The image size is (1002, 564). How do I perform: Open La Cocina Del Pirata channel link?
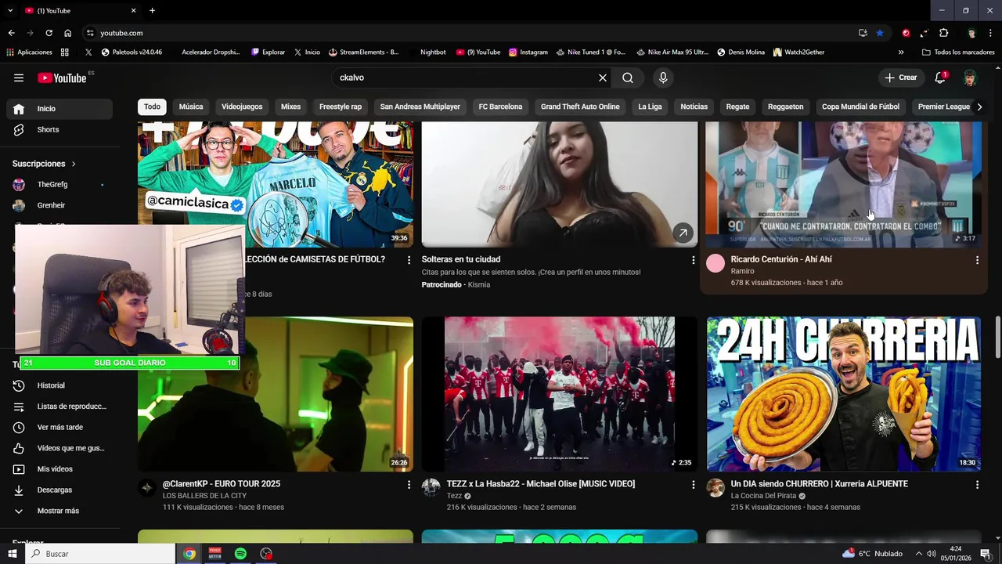(763, 496)
